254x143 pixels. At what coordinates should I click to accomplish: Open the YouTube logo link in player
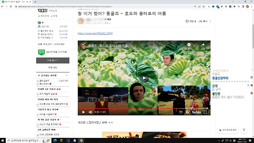click(196, 112)
